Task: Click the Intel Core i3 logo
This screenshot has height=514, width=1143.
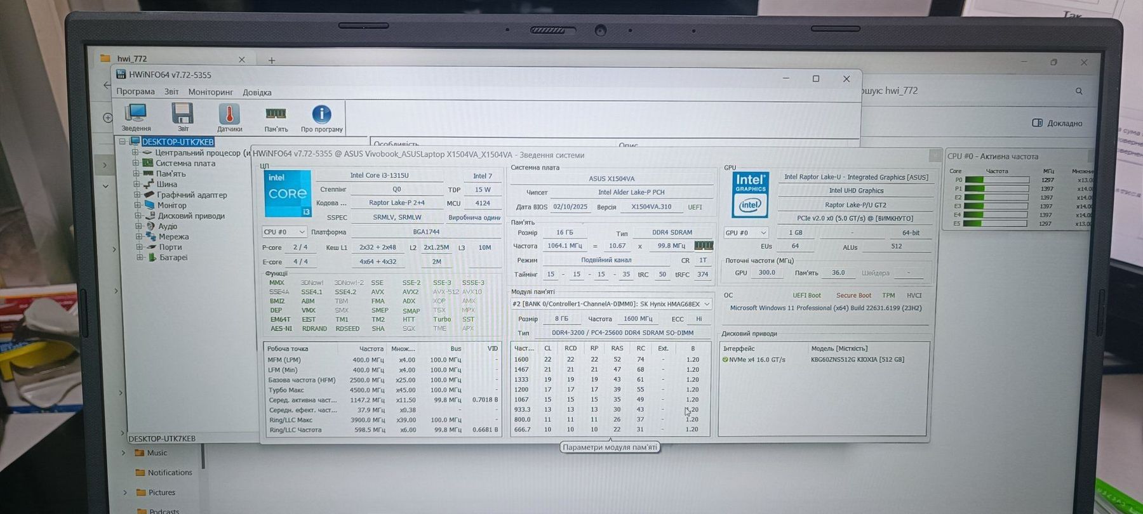Action: 288,194
